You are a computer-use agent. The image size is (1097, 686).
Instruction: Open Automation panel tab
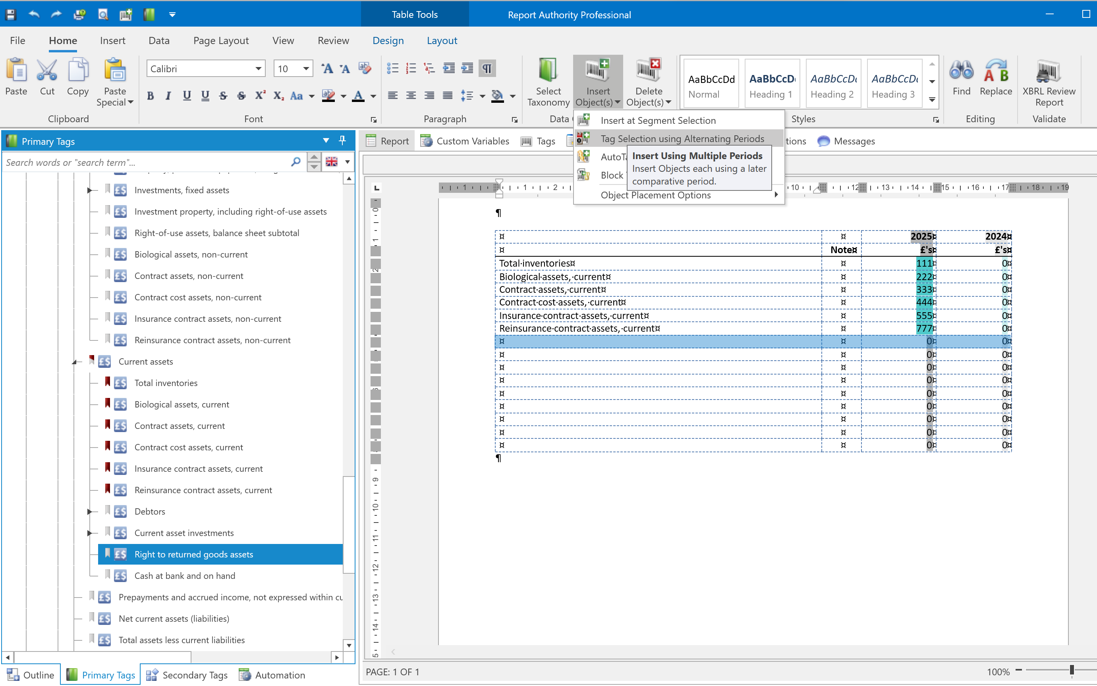click(272, 674)
